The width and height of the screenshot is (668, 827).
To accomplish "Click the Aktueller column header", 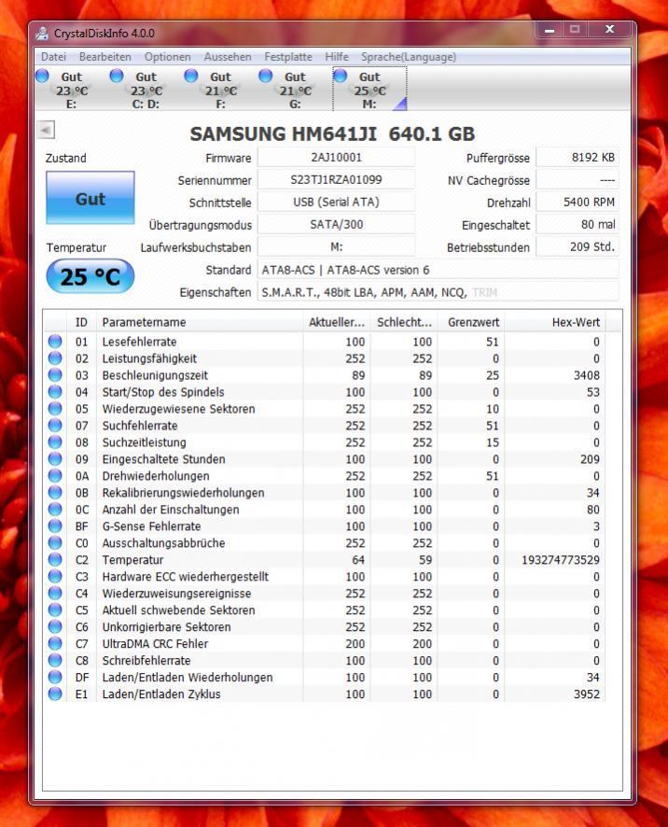I will 337,322.
